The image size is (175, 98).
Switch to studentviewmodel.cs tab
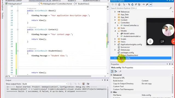(x=92, y=1)
